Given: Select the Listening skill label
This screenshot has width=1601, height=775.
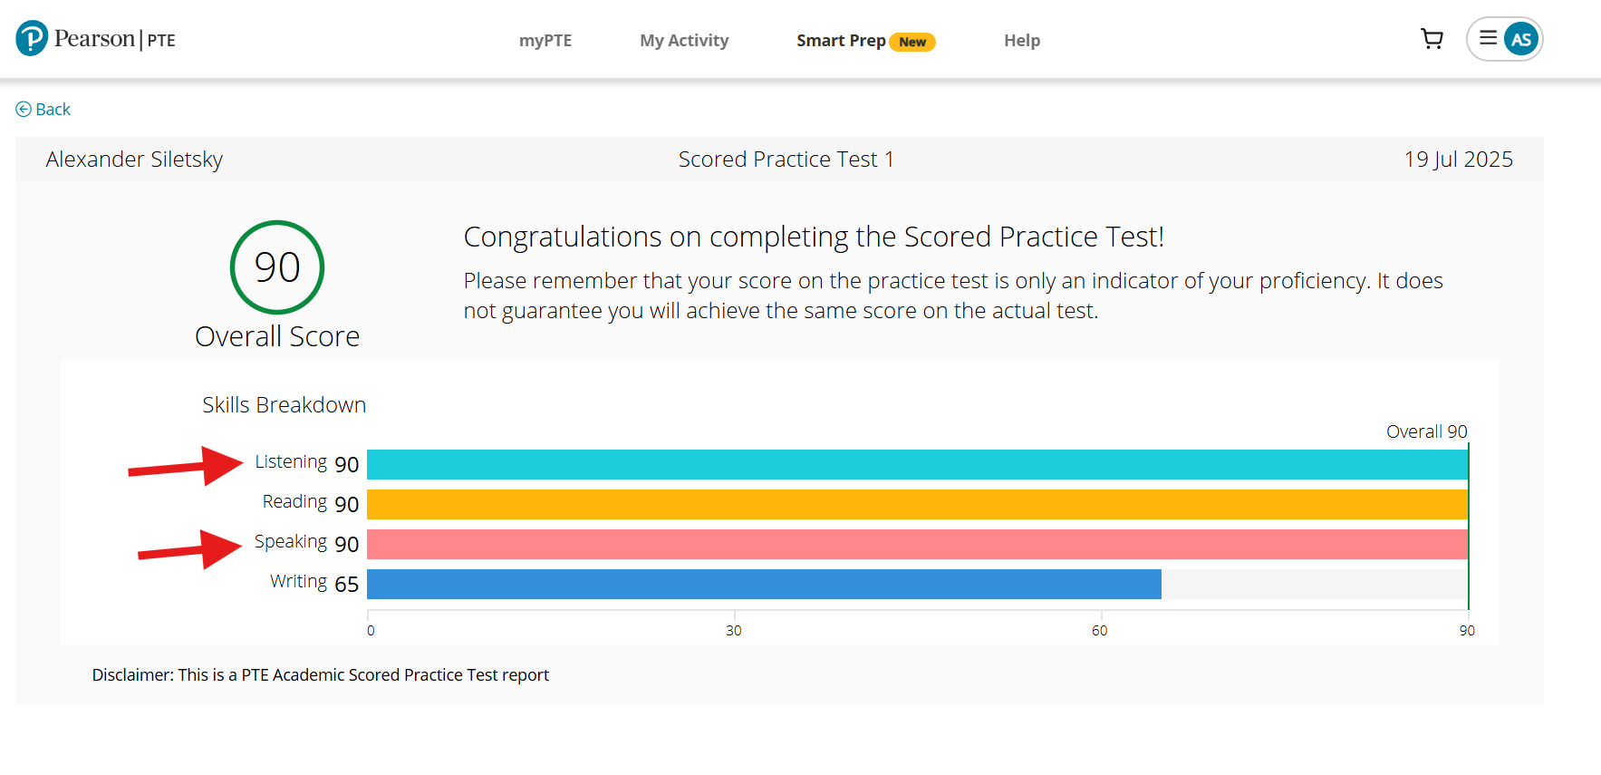Looking at the screenshot, I should coord(291,461).
